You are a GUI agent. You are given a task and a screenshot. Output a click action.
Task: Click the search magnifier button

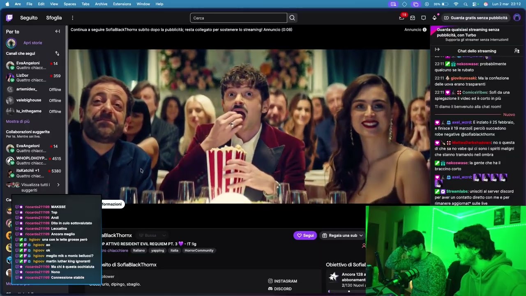coord(292,18)
